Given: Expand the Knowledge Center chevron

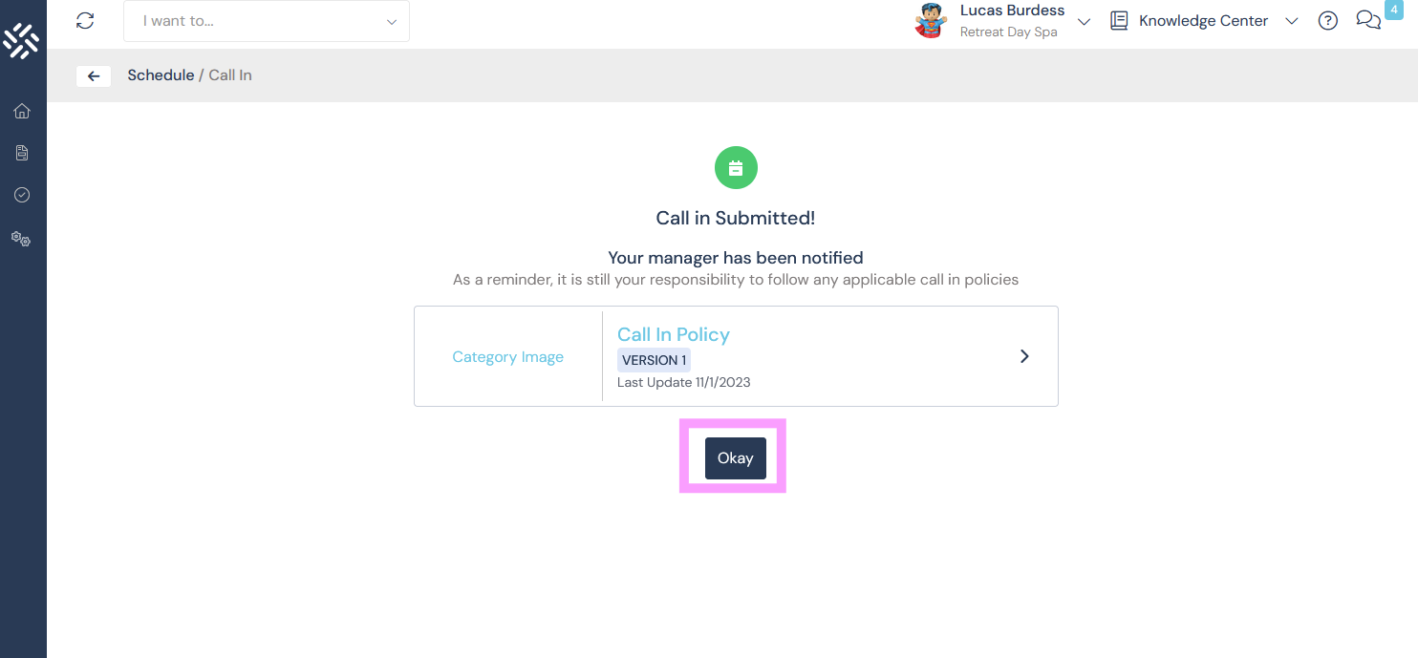Looking at the screenshot, I should tap(1291, 22).
